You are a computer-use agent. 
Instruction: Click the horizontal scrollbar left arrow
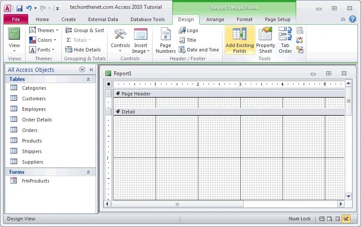coord(107,204)
